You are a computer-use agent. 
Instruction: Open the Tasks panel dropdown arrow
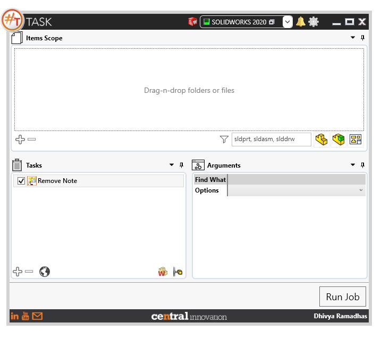pyautogui.click(x=172, y=165)
